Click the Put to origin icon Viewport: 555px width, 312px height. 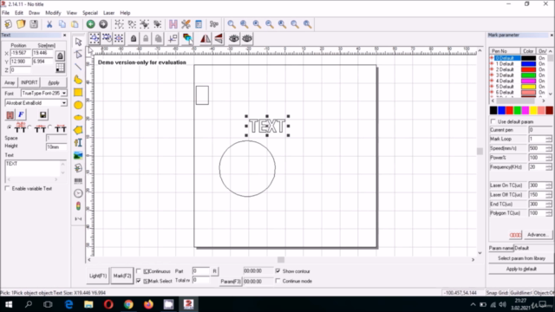point(173,38)
